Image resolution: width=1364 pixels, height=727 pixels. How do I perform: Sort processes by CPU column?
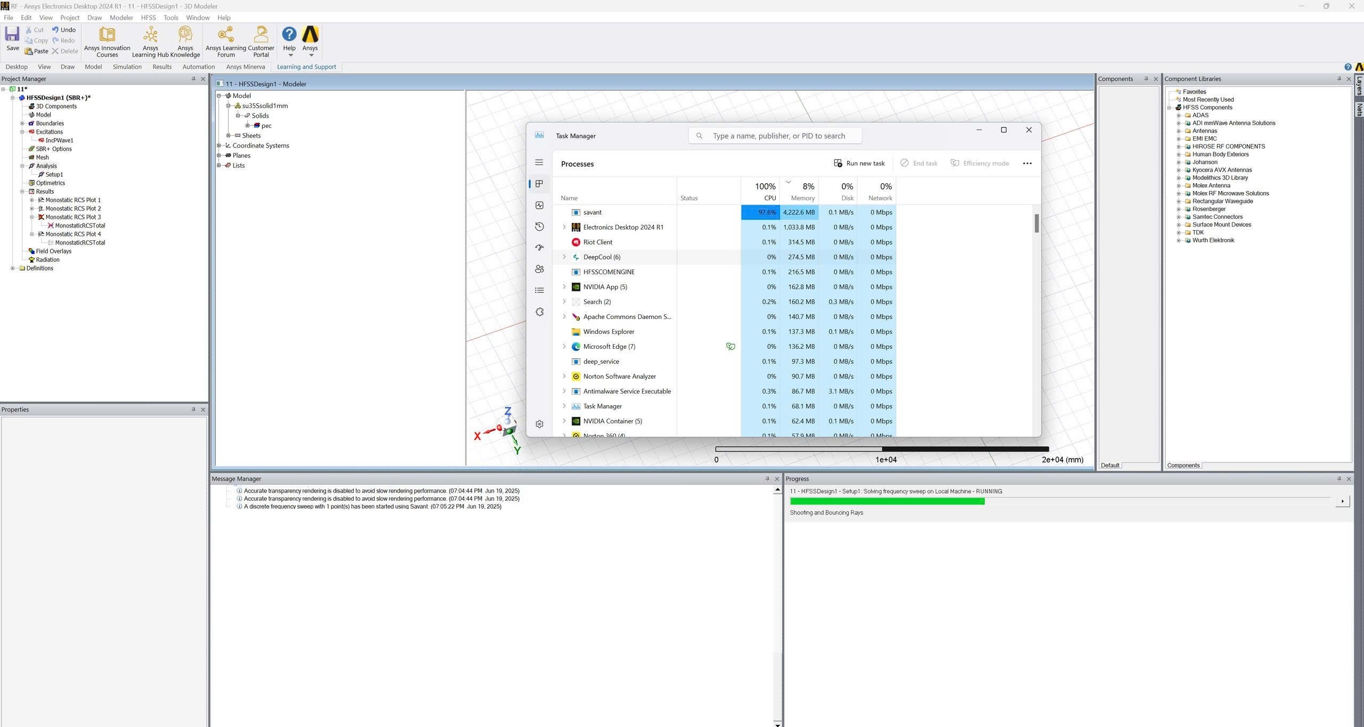(760, 191)
